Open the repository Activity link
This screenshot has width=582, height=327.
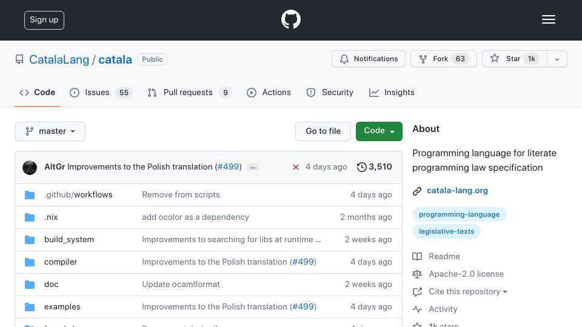[x=443, y=309]
